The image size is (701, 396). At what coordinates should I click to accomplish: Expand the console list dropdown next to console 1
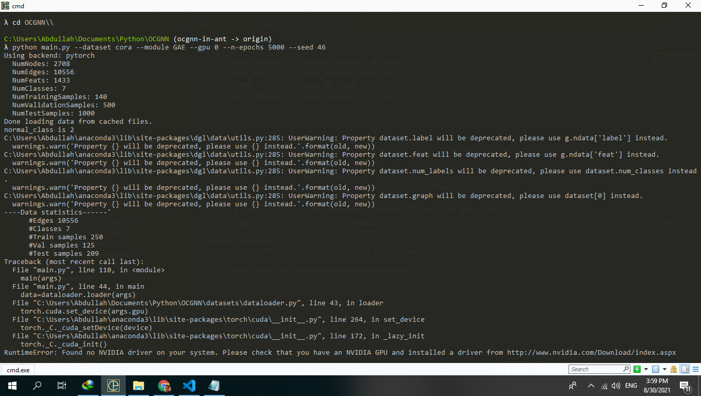point(663,369)
